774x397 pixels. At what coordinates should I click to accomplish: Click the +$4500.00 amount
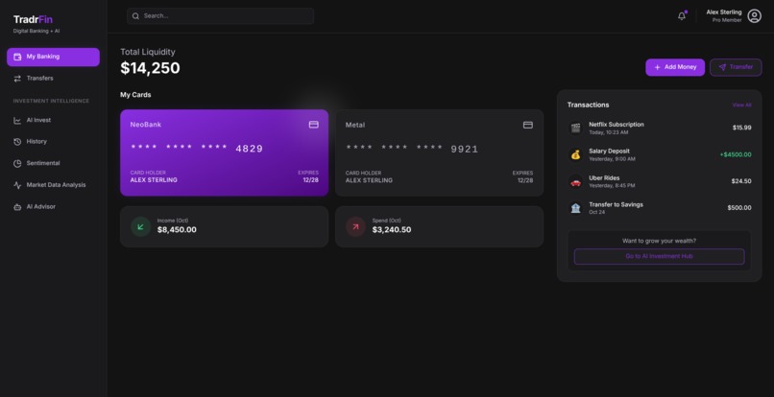point(736,154)
